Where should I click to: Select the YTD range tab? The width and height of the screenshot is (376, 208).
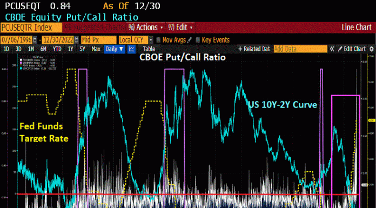pos(57,49)
